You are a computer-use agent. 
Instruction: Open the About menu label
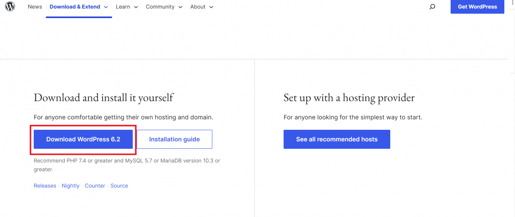tap(198, 7)
